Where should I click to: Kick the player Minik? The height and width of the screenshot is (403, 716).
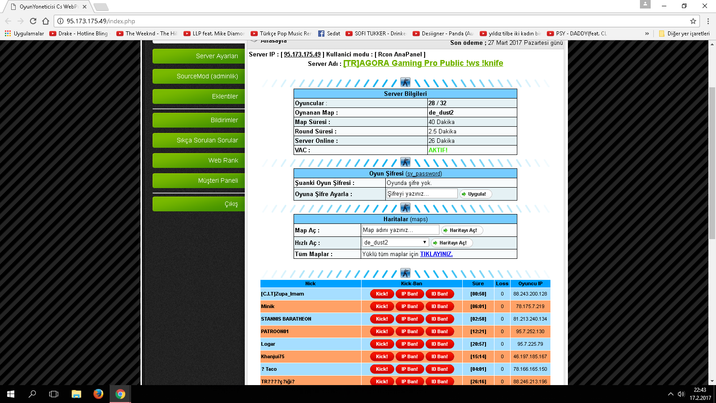pyautogui.click(x=382, y=306)
